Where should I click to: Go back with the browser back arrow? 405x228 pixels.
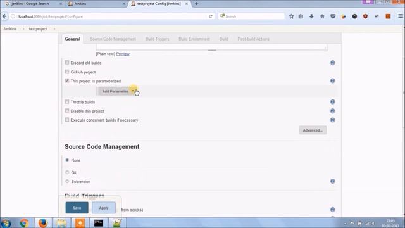(x=4, y=16)
